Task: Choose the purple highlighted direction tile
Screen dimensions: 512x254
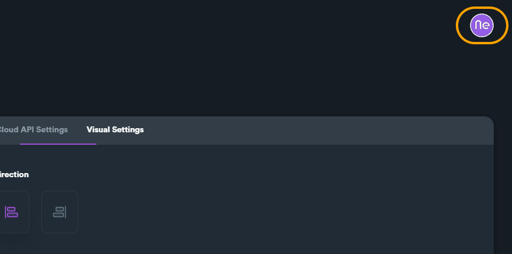Action: pos(11,211)
